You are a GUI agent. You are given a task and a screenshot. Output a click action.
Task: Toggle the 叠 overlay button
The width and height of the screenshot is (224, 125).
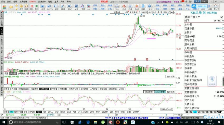158,12
